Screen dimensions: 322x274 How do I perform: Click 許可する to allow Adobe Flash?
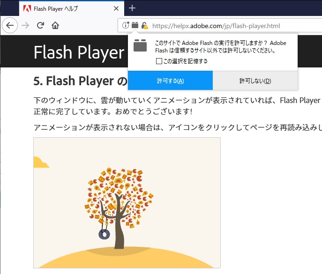click(x=170, y=81)
